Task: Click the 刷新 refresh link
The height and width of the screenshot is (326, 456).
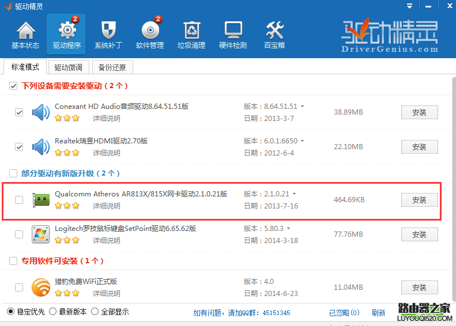Action: 378,313
